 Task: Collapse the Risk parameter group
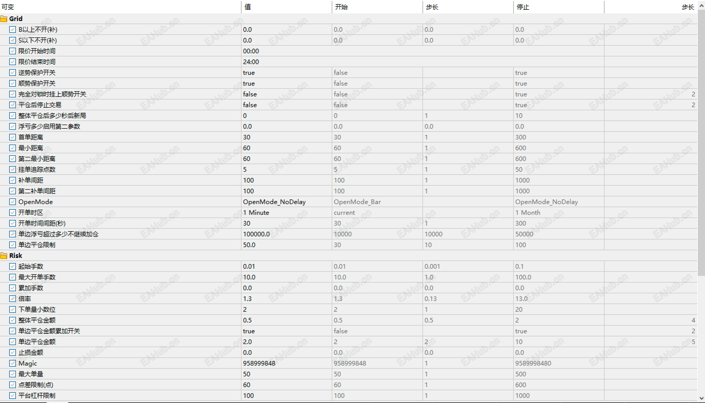pyautogui.click(x=15, y=256)
